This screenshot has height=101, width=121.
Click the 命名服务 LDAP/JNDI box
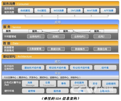tap(79, 84)
